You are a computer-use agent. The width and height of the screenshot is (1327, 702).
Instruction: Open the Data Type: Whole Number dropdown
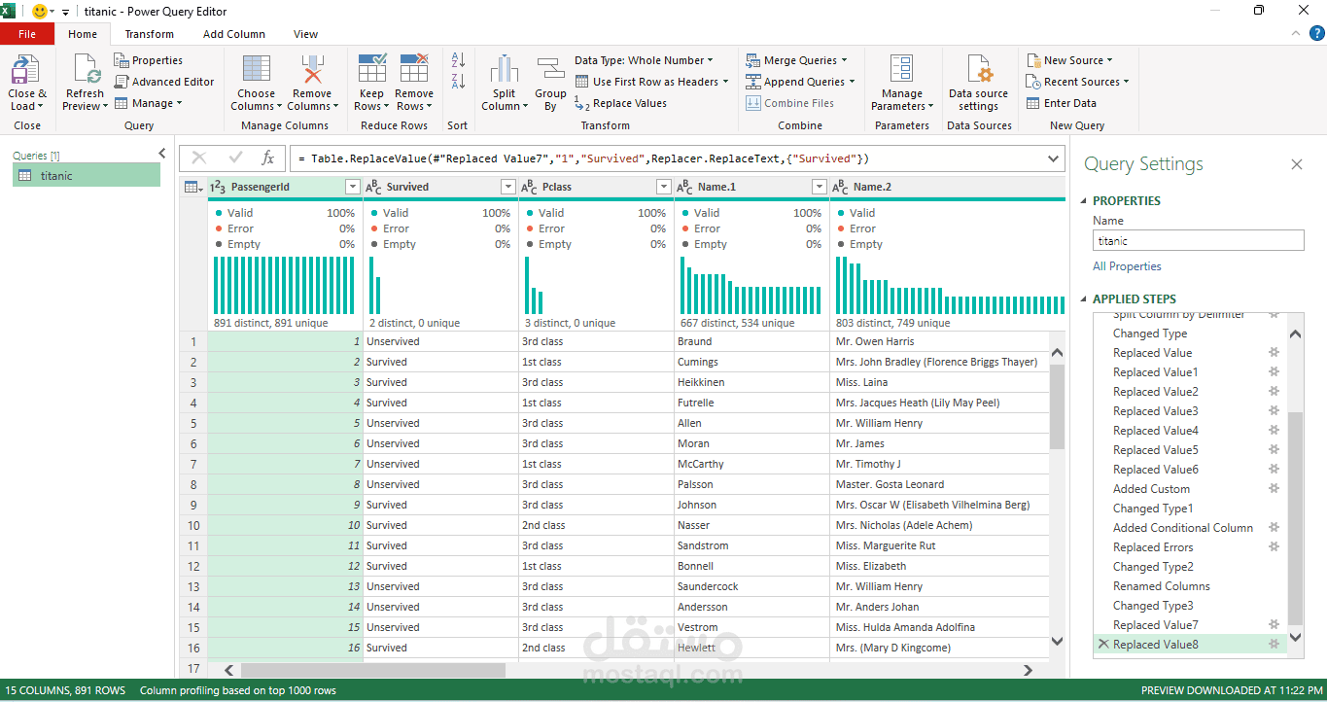[x=644, y=60]
